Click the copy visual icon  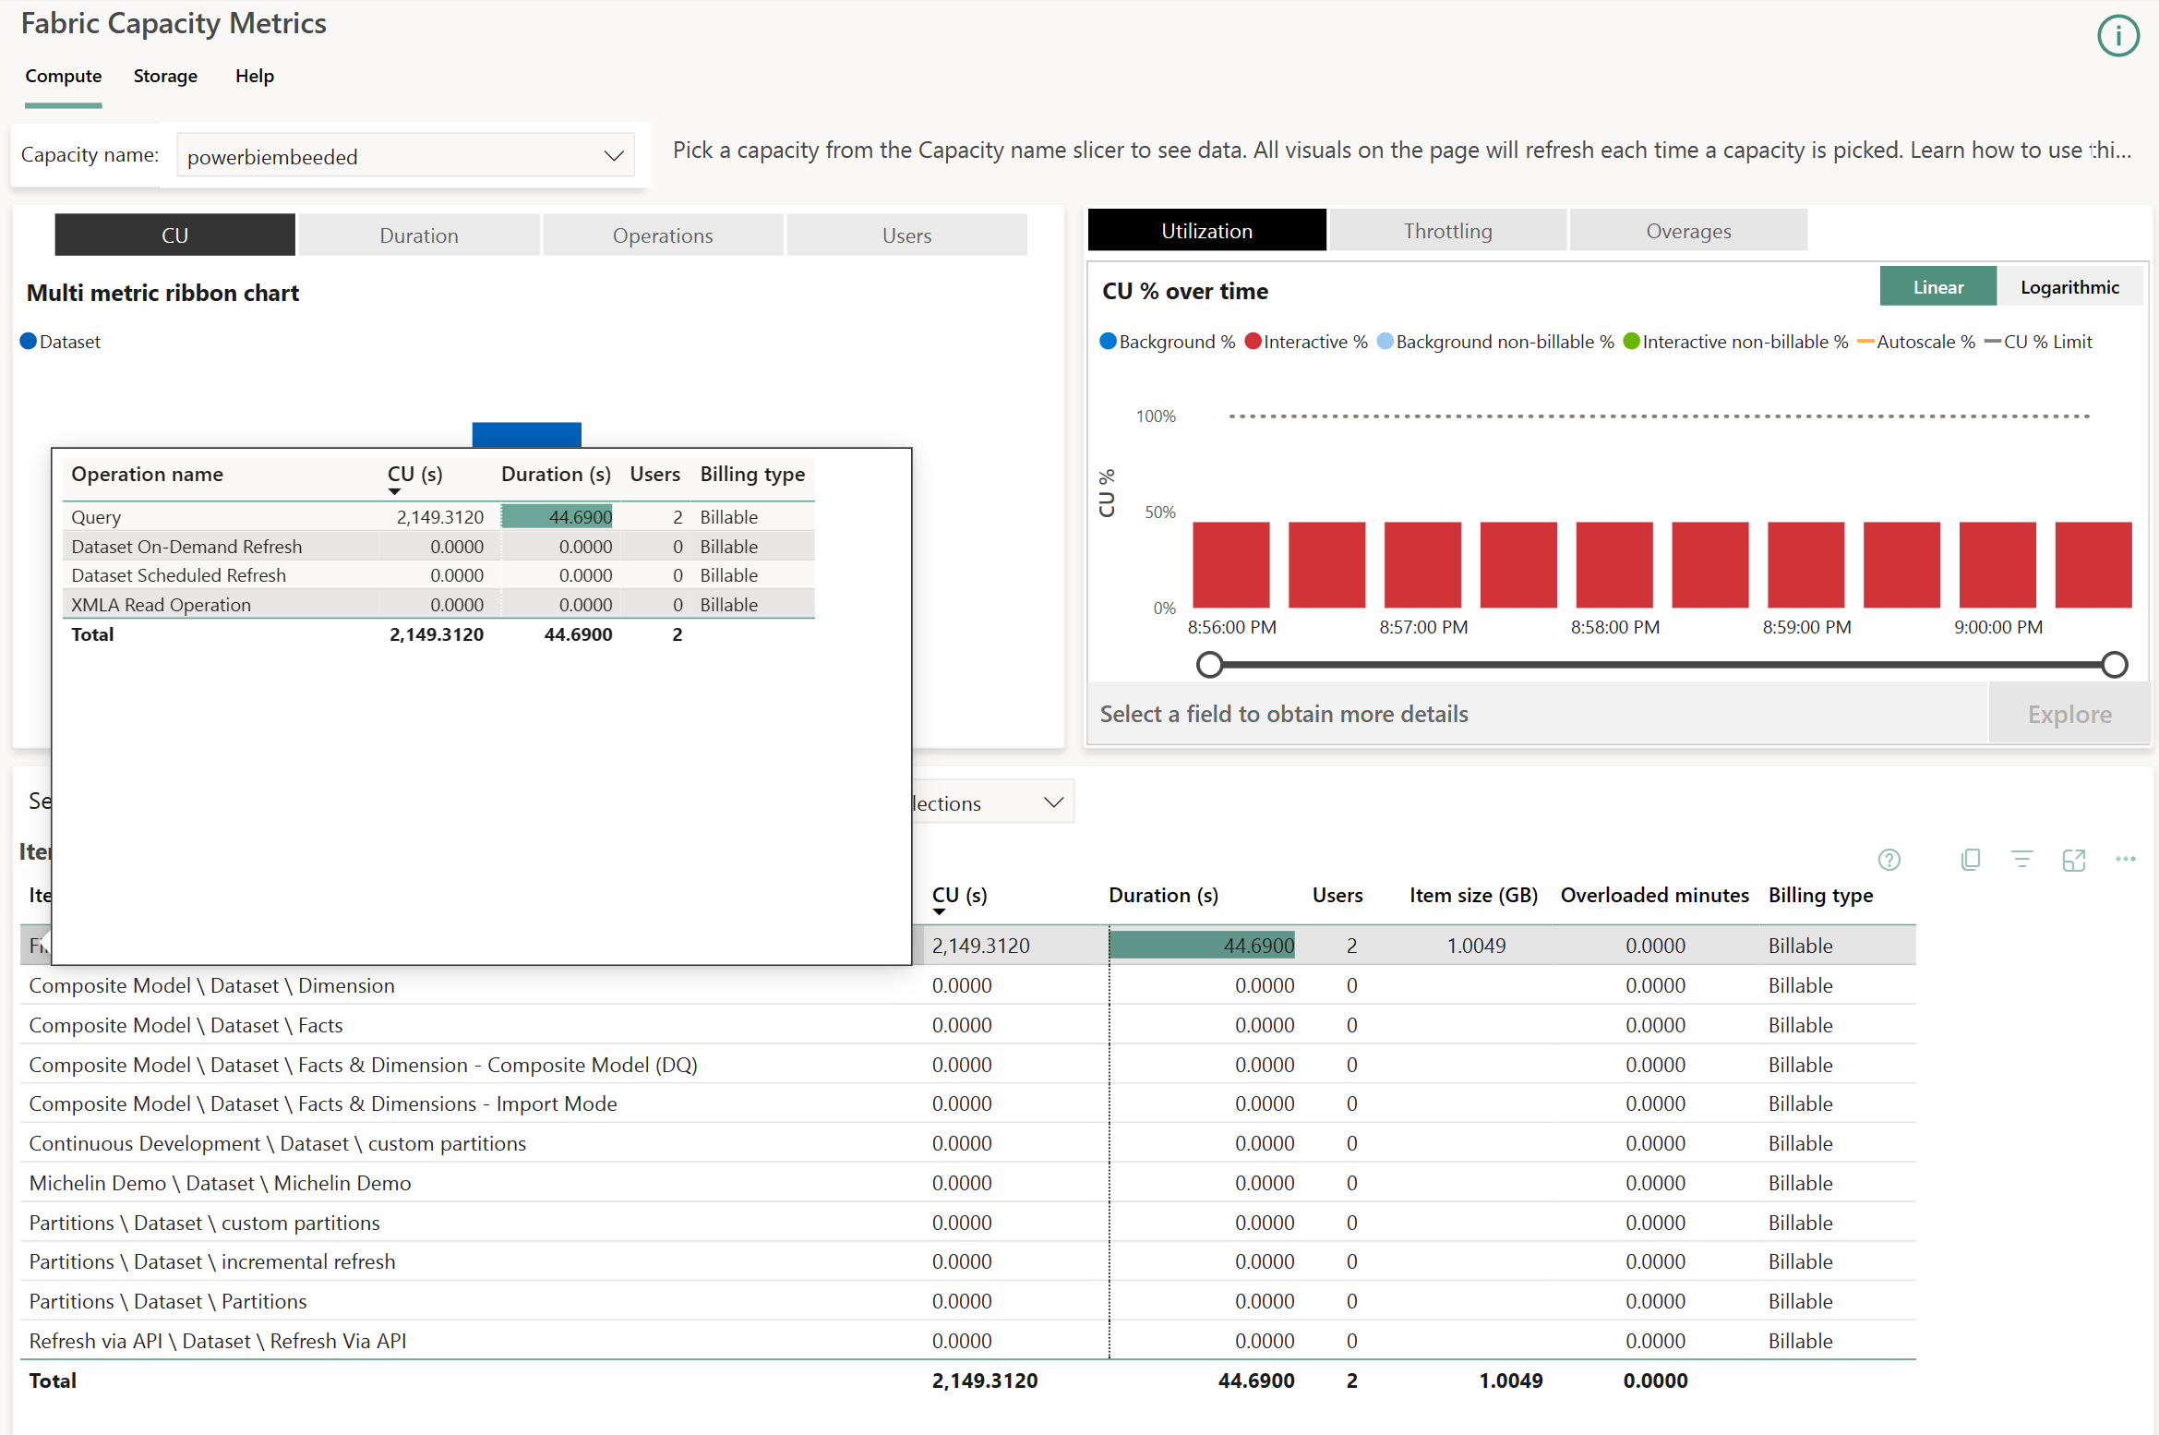[x=1970, y=860]
